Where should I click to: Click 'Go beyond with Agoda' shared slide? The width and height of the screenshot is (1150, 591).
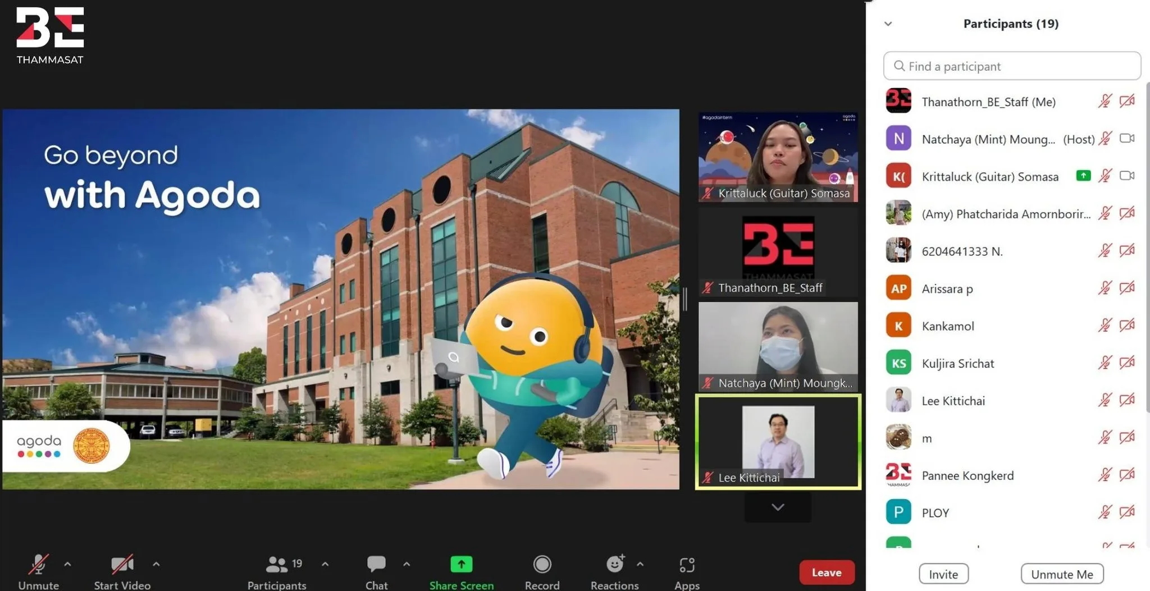pos(341,299)
